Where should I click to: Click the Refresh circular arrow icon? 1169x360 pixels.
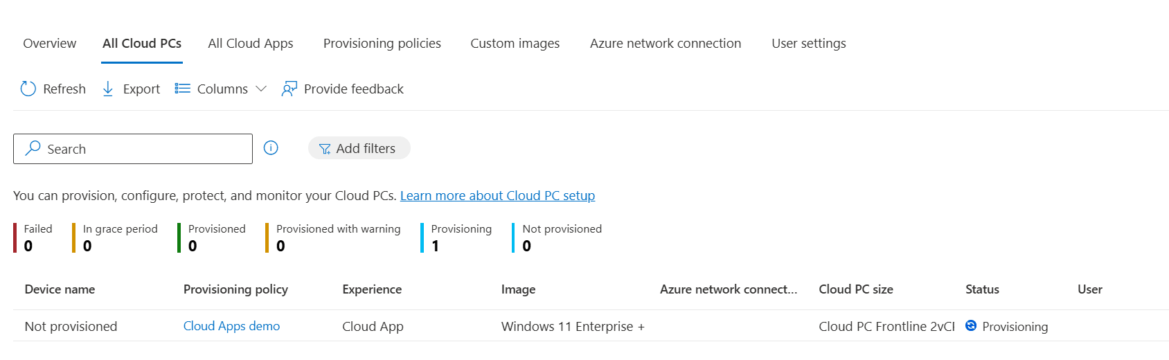(x=28, y=89)
